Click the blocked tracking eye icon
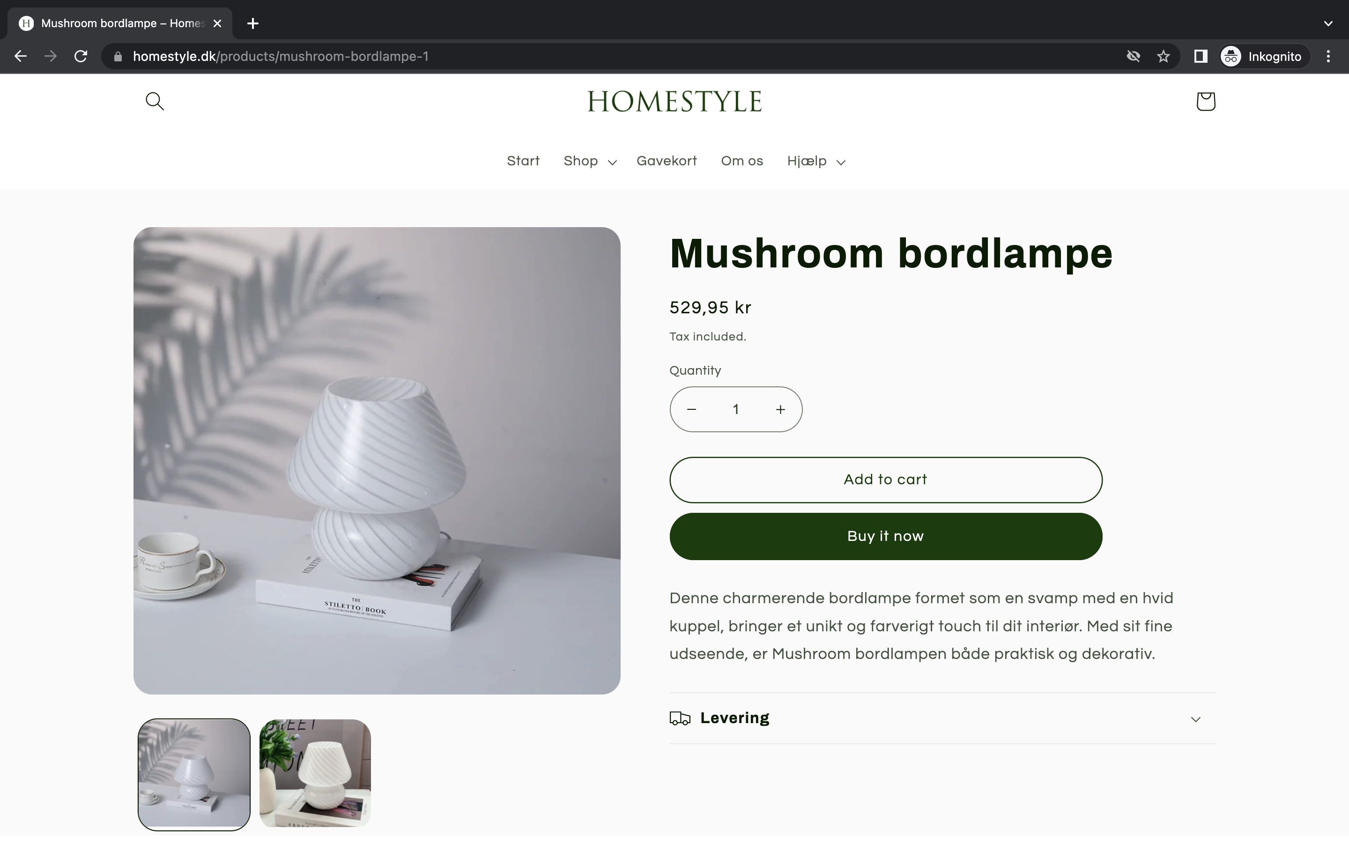1349x843 pixels. (x=1133, y=56)
